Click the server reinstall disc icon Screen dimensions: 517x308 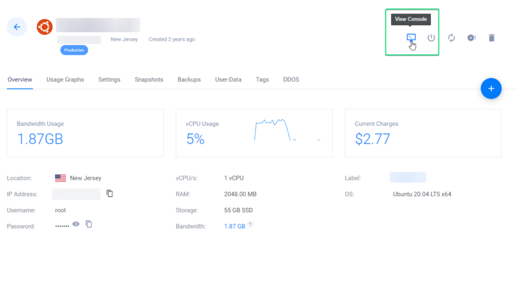click(471, 38)
